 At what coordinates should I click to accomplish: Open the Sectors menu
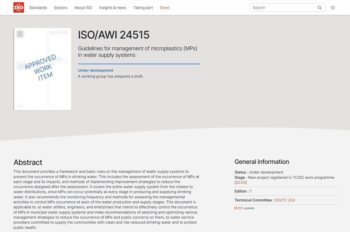click(x=61, y=8)
